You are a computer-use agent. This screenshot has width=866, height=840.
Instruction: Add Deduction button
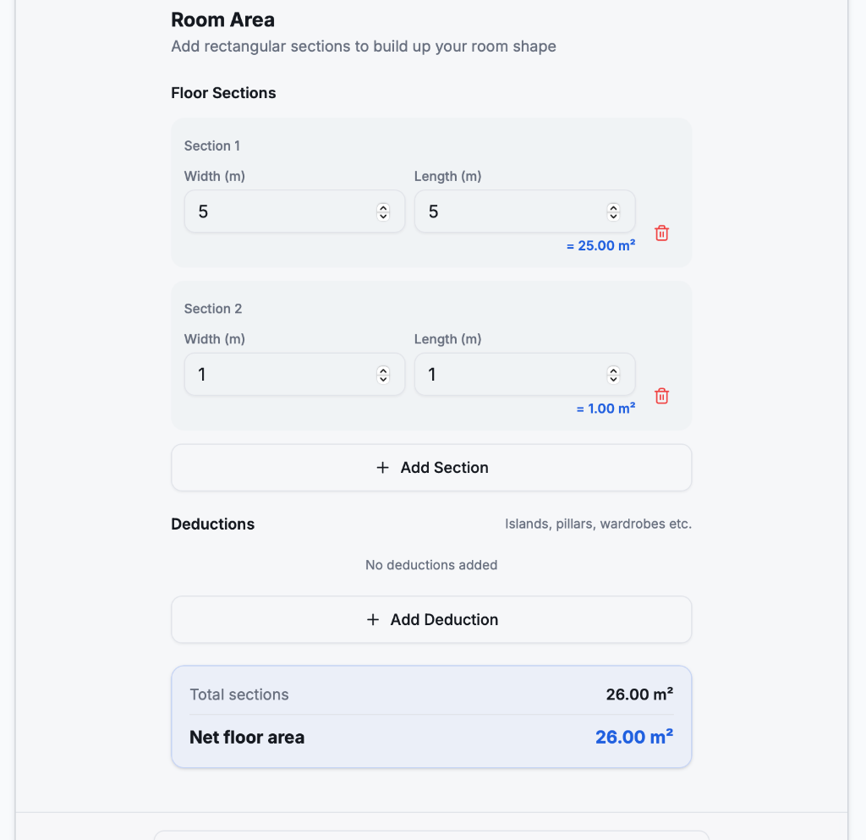pos(431,620)
